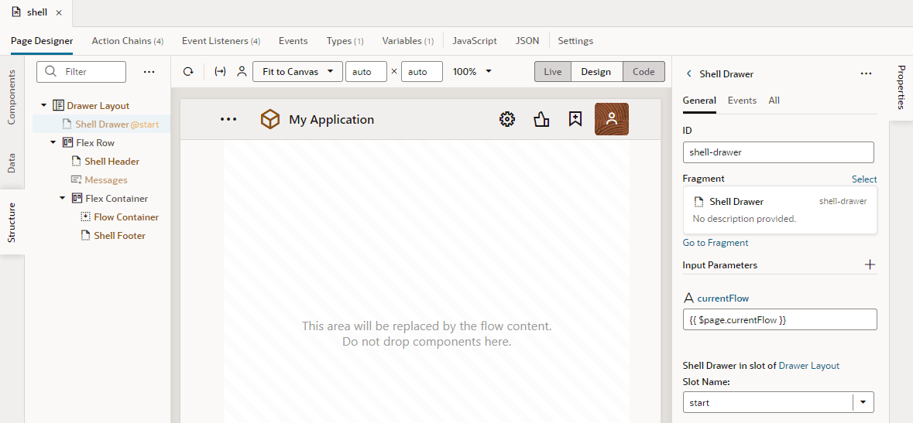Open the user avatar menu in header
This screenshot has width=913, height=423.
(x=612, y=118)
